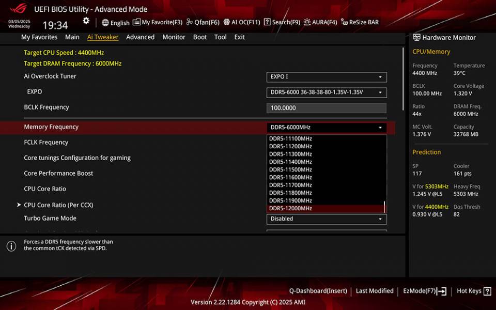Open the Tool tab

tap(220, 37)
